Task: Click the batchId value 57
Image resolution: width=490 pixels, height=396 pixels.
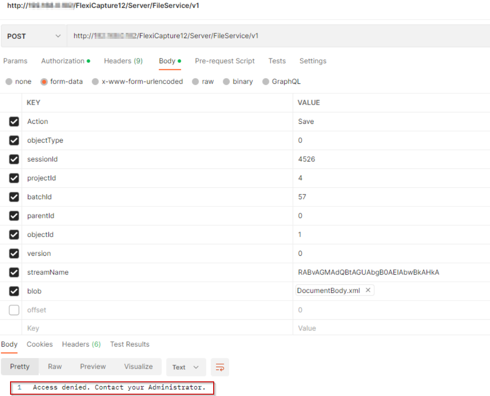Action: pos(302,197)
